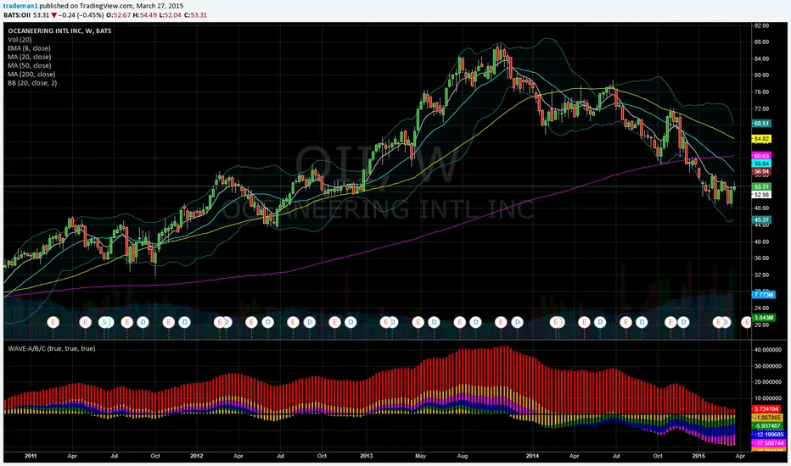
Task: Click the H:54.49 high value
Action: [145, 15]
